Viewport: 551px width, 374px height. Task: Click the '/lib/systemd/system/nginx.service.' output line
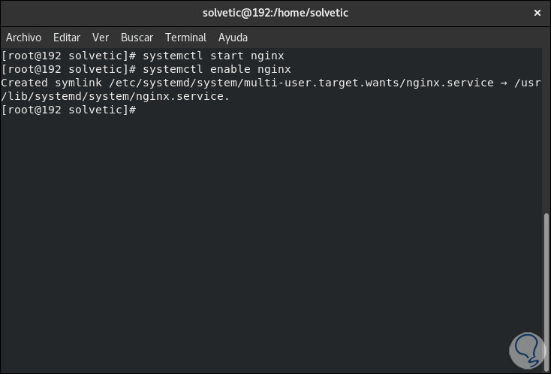(x=116, y=96)
